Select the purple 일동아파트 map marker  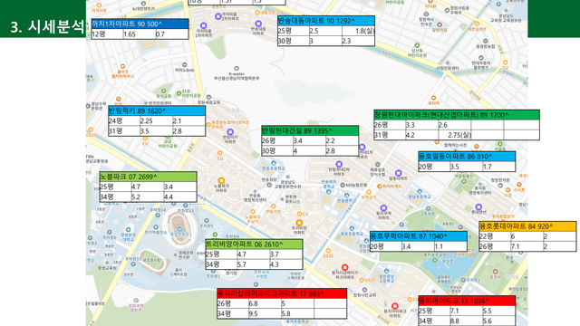pos(399,173)
